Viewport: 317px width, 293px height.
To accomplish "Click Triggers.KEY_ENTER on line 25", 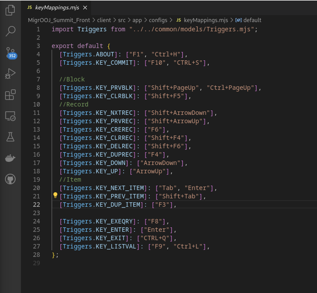I will coord(96,230).
